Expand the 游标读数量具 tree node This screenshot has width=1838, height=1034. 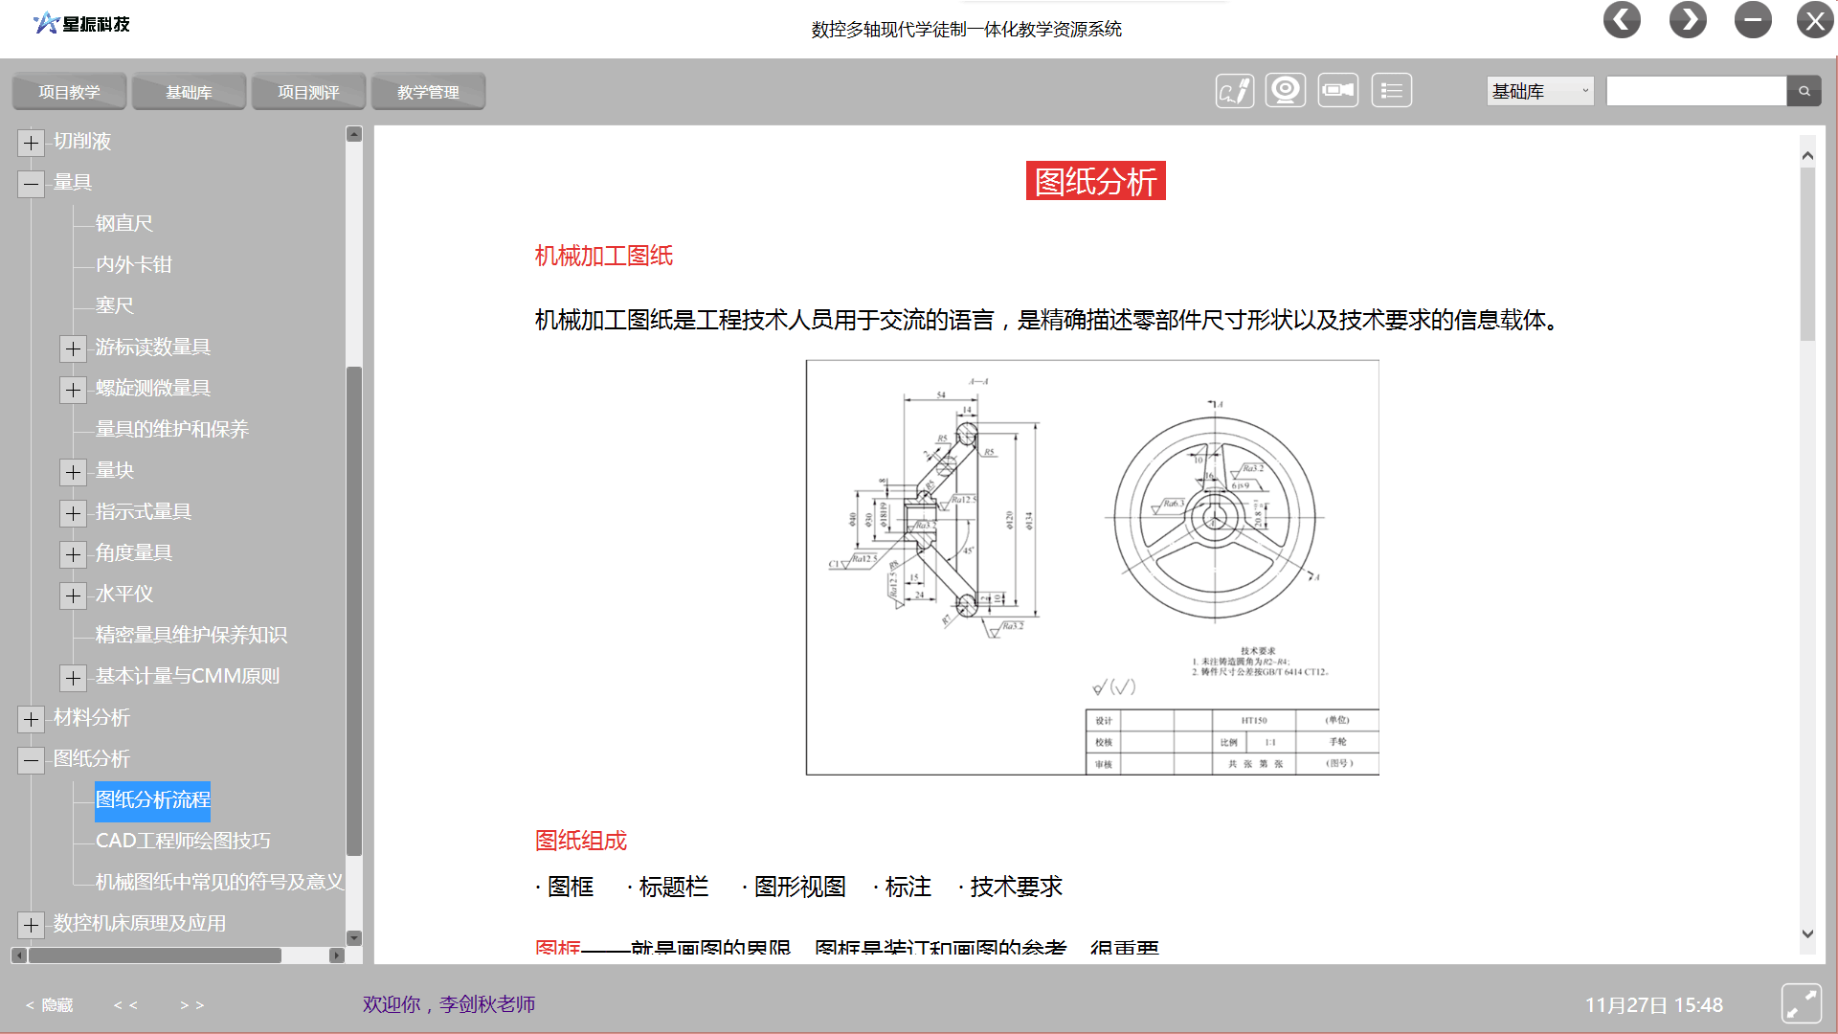pos(73,348)
